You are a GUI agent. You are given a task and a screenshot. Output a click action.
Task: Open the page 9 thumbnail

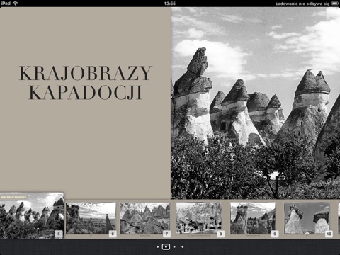(253, 218)
